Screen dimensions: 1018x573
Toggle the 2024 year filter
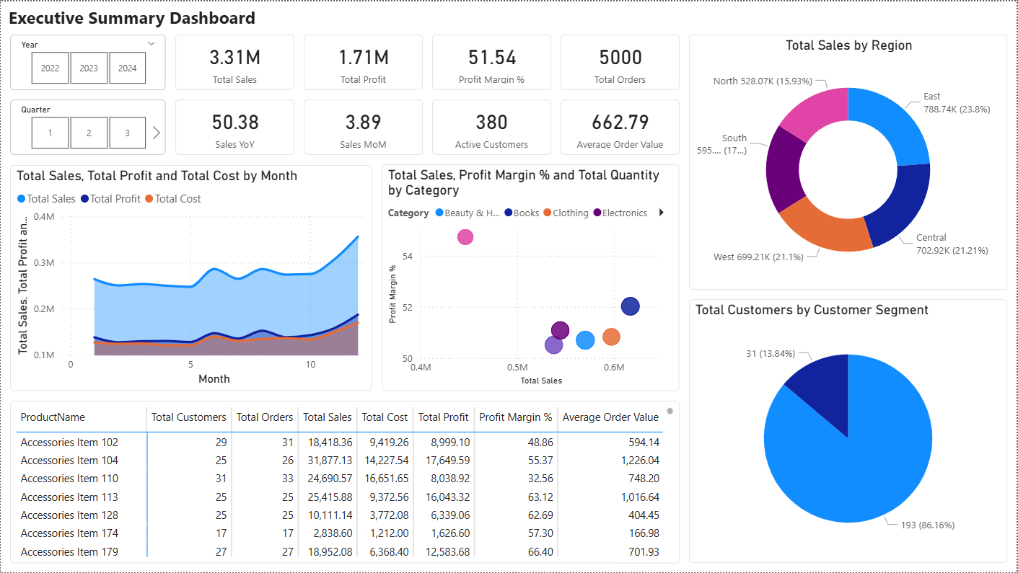pos(128,68)
